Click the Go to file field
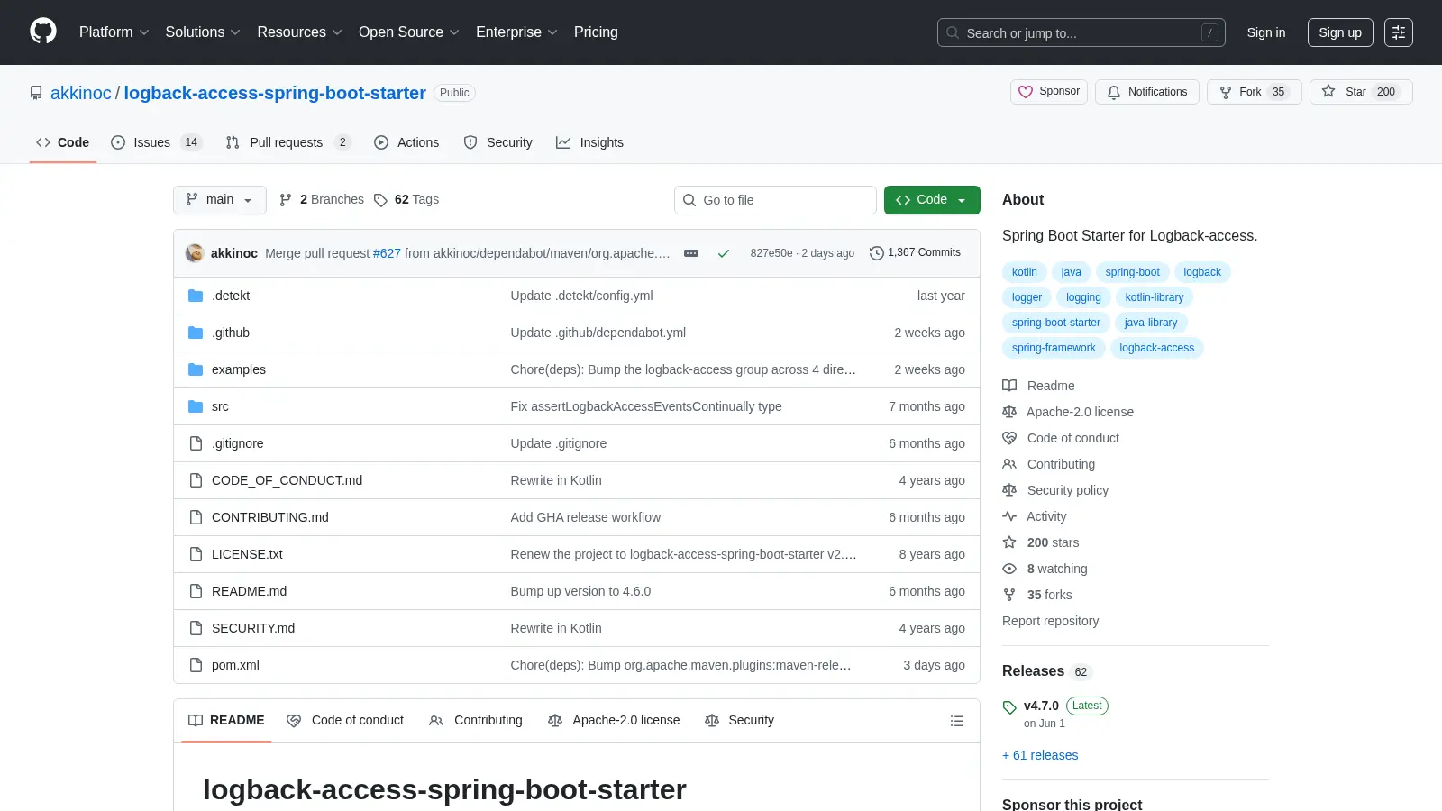Screen dimensions: 1442x811 (775, 200)
